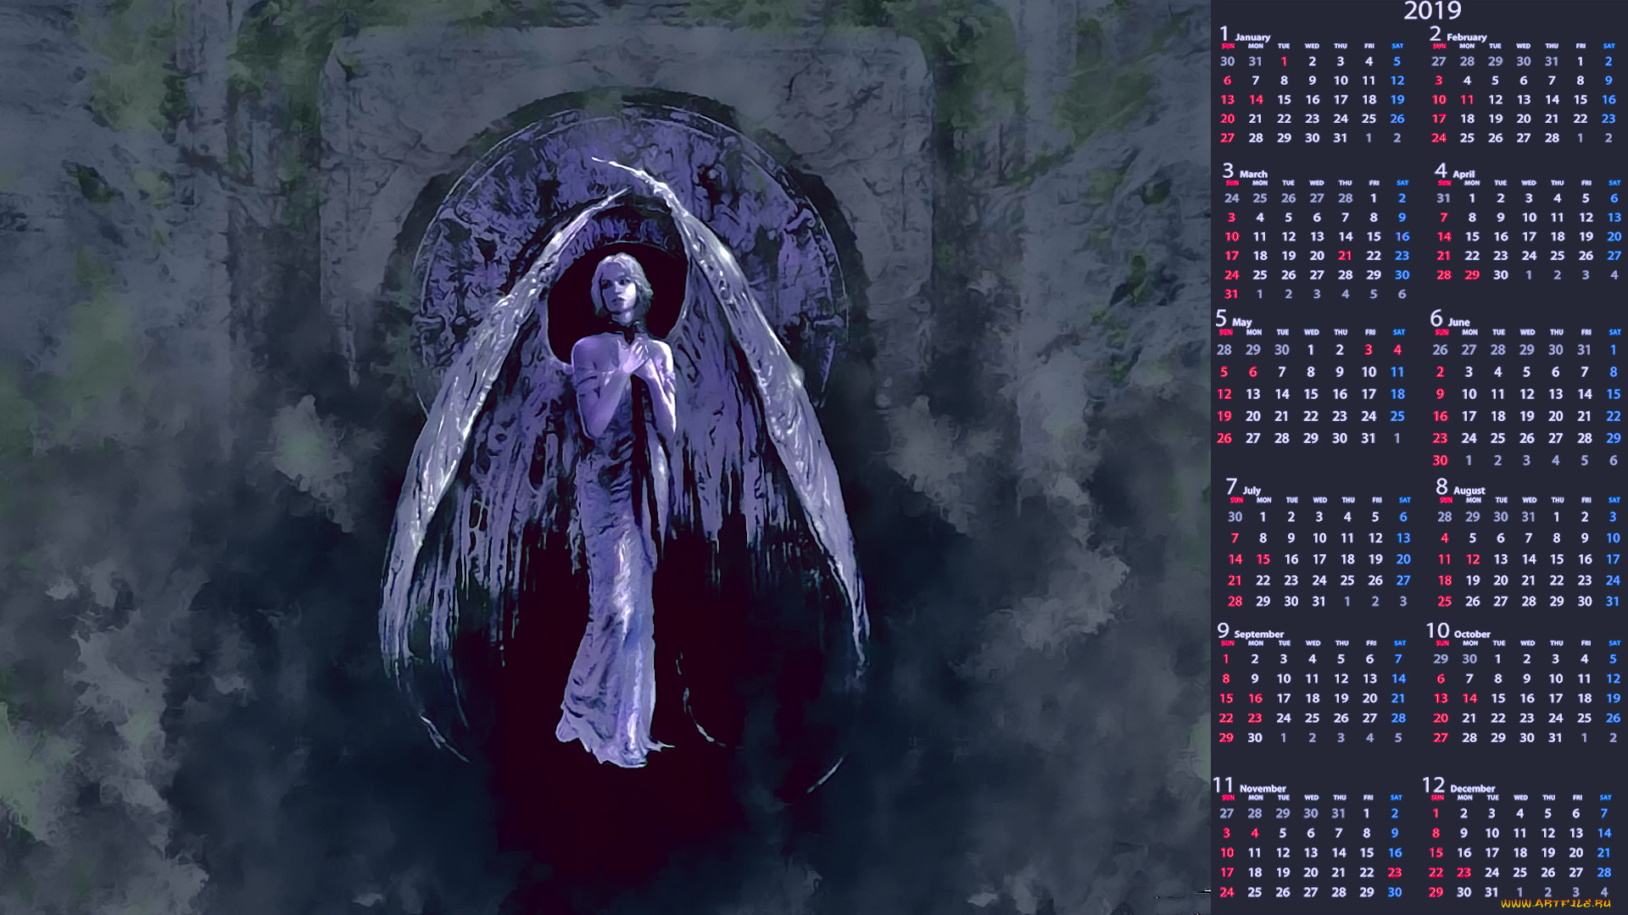This screenshot has width=1628, height=915.
Task: Click the November month label
Action: (1262, 788)
